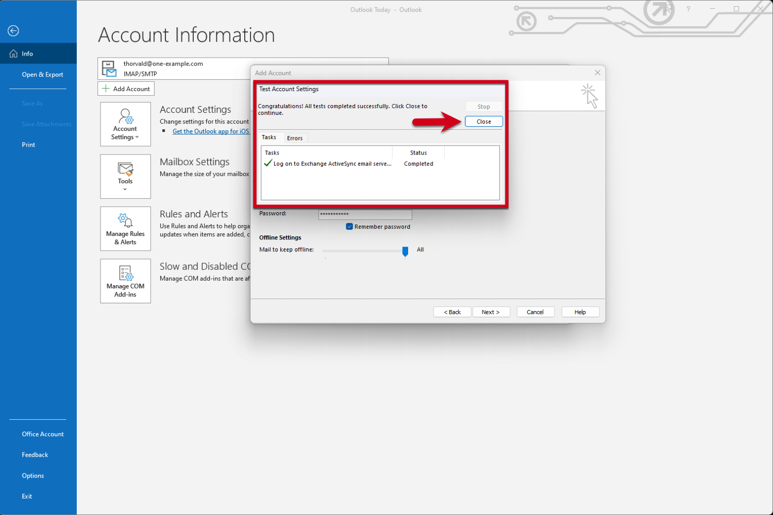Click the IMAP/SMTP account mailbox icon
This screenshot has height=515, width=773.
tap(109, 68)
